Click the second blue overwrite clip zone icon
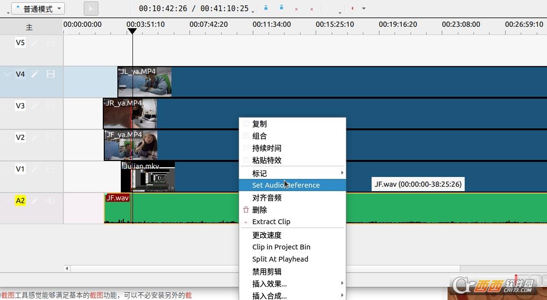The image size is (547, 300). [x=281, y=8]
